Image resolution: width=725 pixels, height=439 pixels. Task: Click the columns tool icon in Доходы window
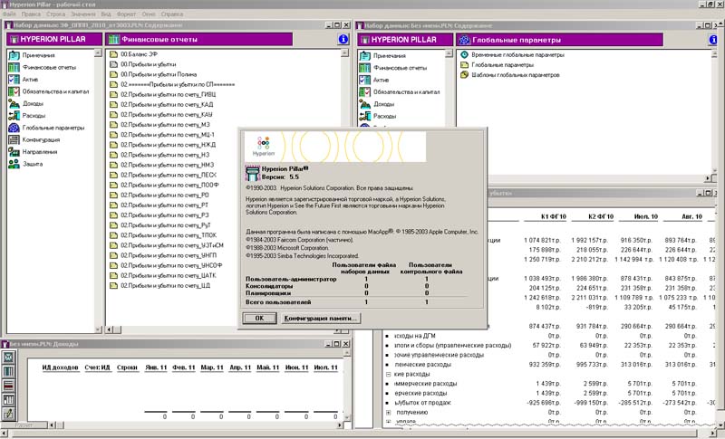coord(9,372)
